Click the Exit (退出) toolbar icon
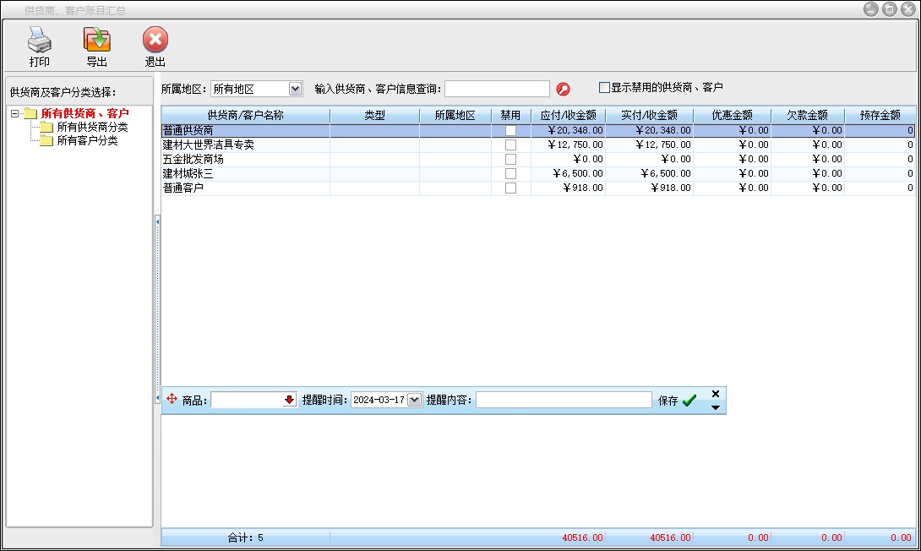The width and height of the screenshot is (921, 551). 155,41
